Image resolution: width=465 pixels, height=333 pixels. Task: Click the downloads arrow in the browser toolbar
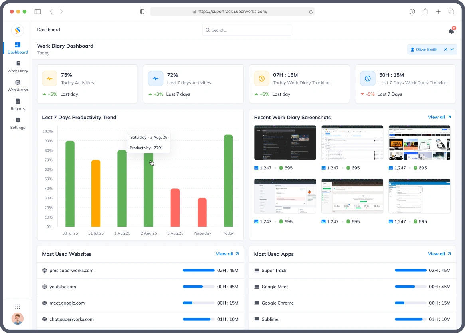coord(412,12)
